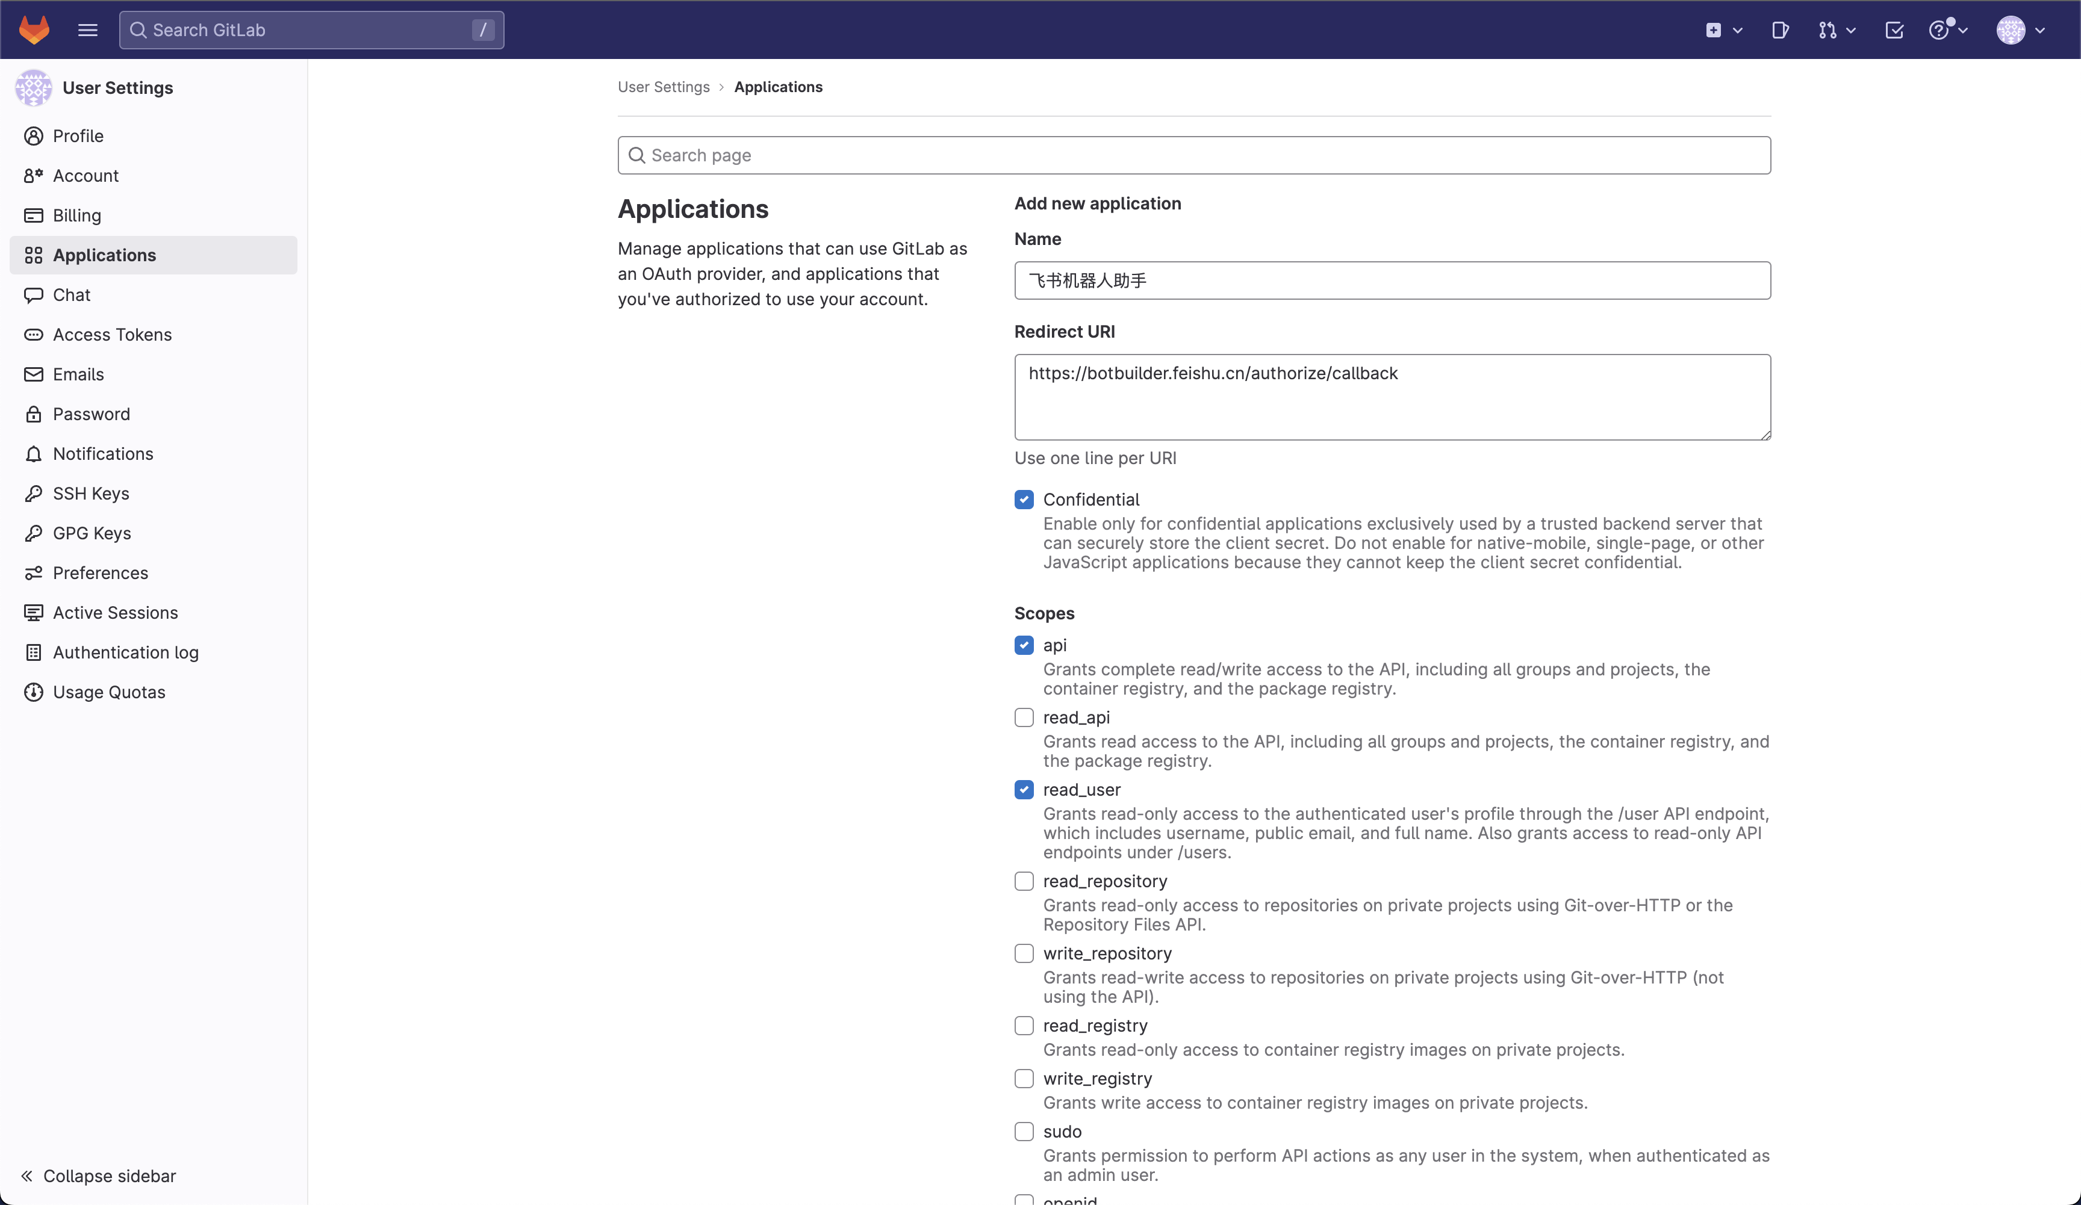Screen dimensions: 2081x1205
Task: Expand the create new dropdown arrow
Action: pyautogui.click(x=1737, y=29)
